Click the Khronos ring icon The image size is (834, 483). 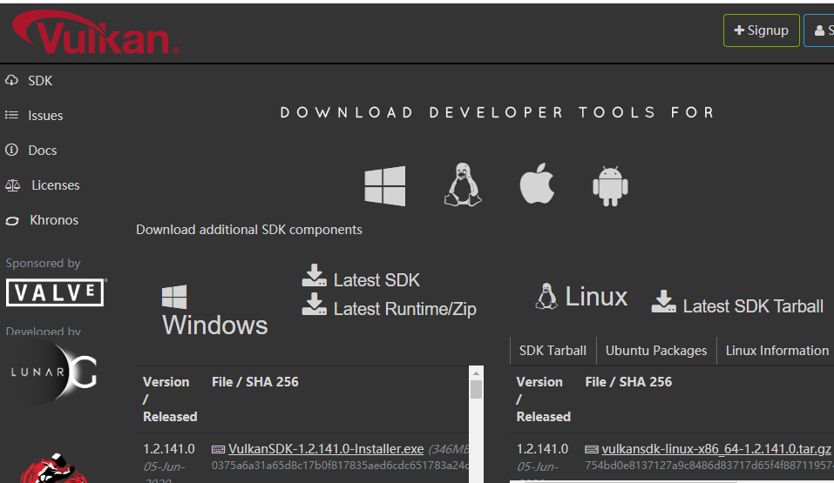click(x=12, y=220)
